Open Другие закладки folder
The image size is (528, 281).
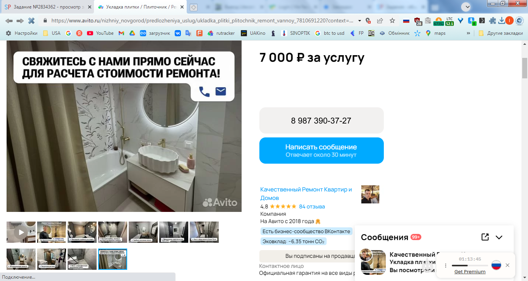click(500, 33)
